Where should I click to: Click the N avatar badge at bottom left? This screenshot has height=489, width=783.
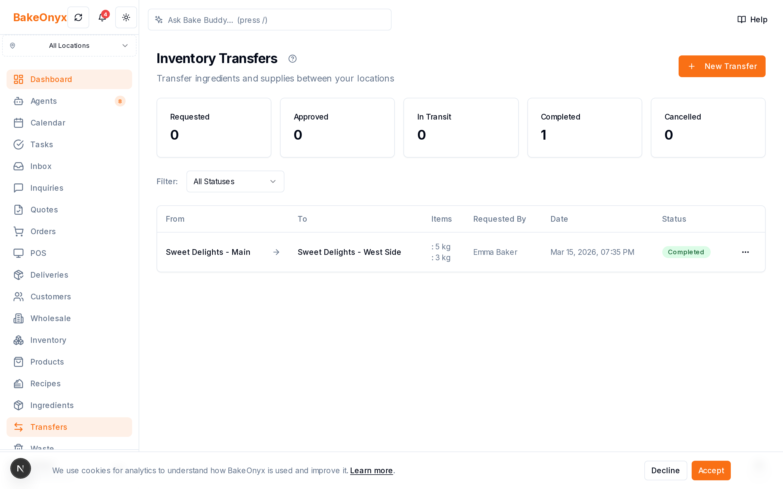pos(20,468)
